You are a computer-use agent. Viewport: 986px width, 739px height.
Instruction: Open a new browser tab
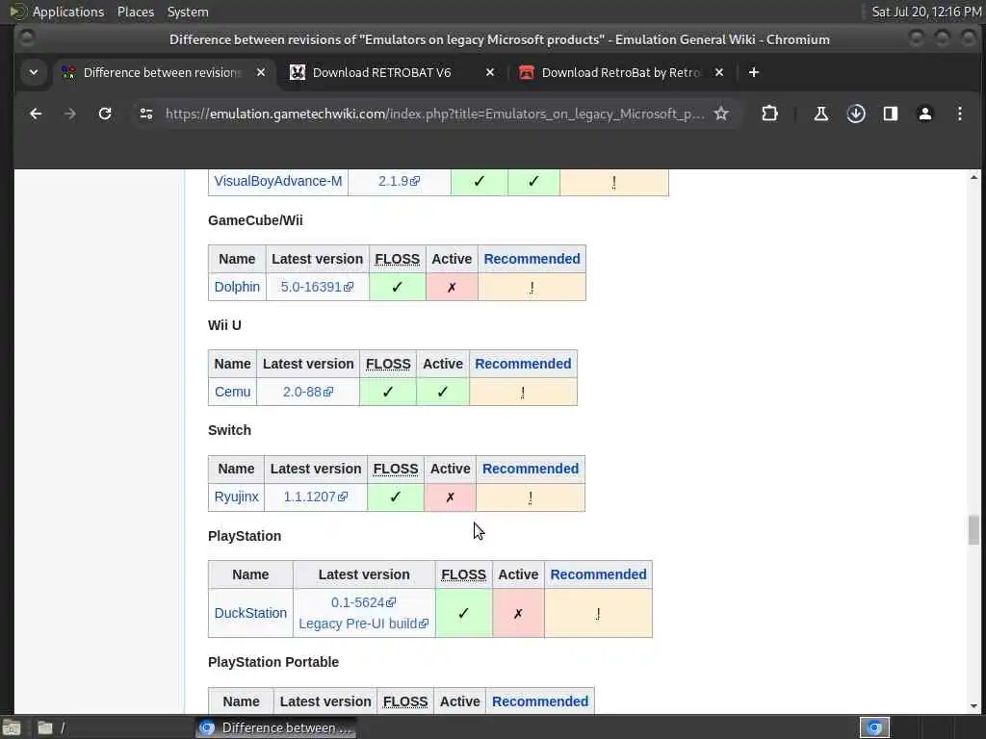(x=754, y=73)
